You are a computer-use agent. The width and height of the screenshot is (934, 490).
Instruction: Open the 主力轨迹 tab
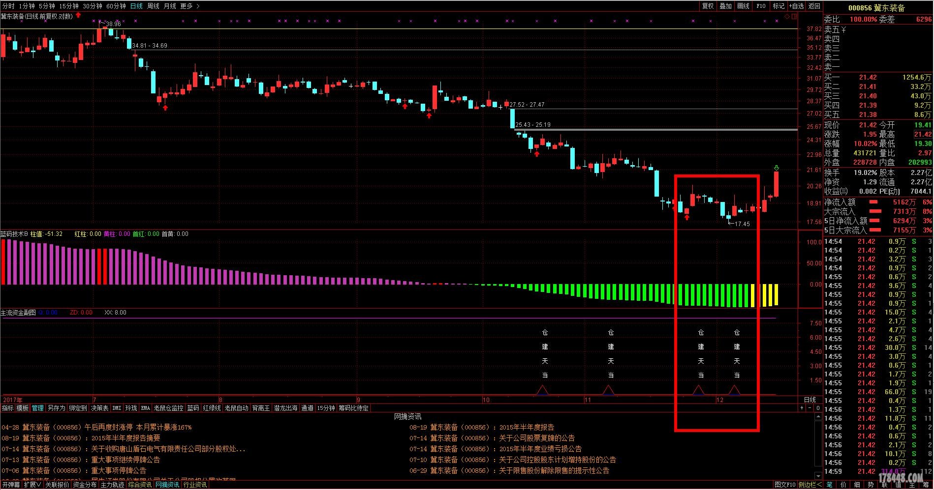[112, 485]
